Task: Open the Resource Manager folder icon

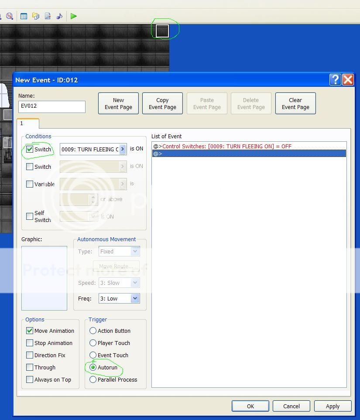Action: coord(36,16)
